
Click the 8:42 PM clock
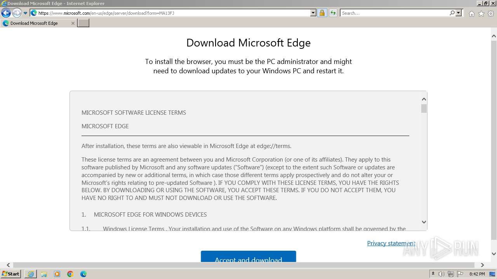[477, 274]
